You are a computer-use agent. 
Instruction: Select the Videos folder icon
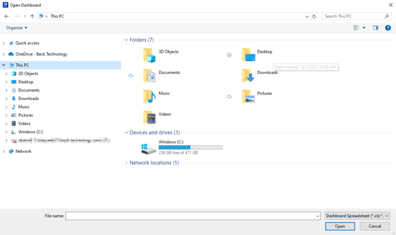coord(149,118)
